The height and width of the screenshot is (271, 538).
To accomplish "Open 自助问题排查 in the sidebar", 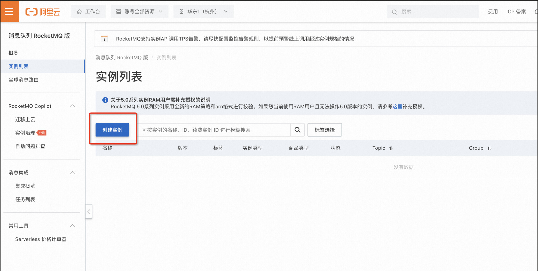I will click(30, 146).
